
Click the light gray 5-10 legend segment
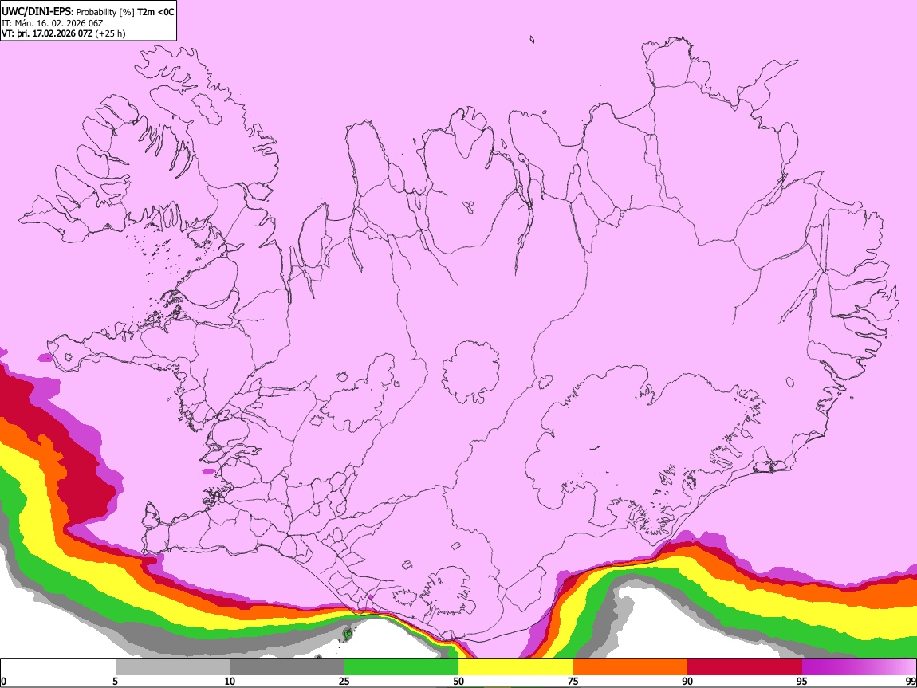pyautogui.click(x=172, y=667)
